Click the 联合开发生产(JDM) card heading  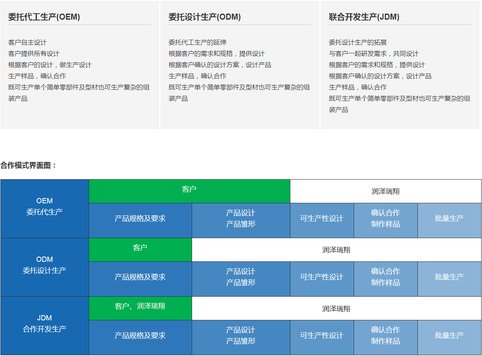(x=364, y=17)
